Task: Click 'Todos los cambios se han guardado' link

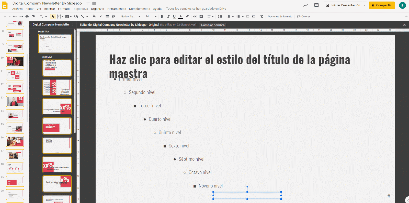Action: point(196,9)
